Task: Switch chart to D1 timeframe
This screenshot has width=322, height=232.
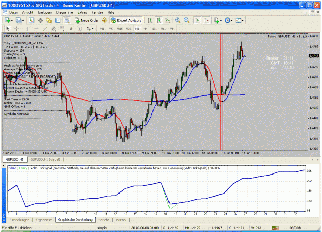Action: pos(155,29)
